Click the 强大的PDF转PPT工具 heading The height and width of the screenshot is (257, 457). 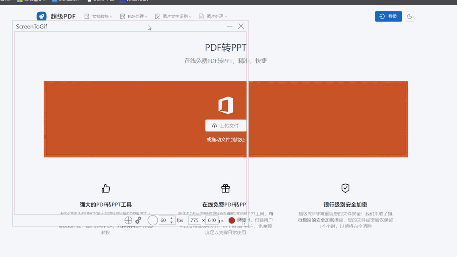point(106,204)
